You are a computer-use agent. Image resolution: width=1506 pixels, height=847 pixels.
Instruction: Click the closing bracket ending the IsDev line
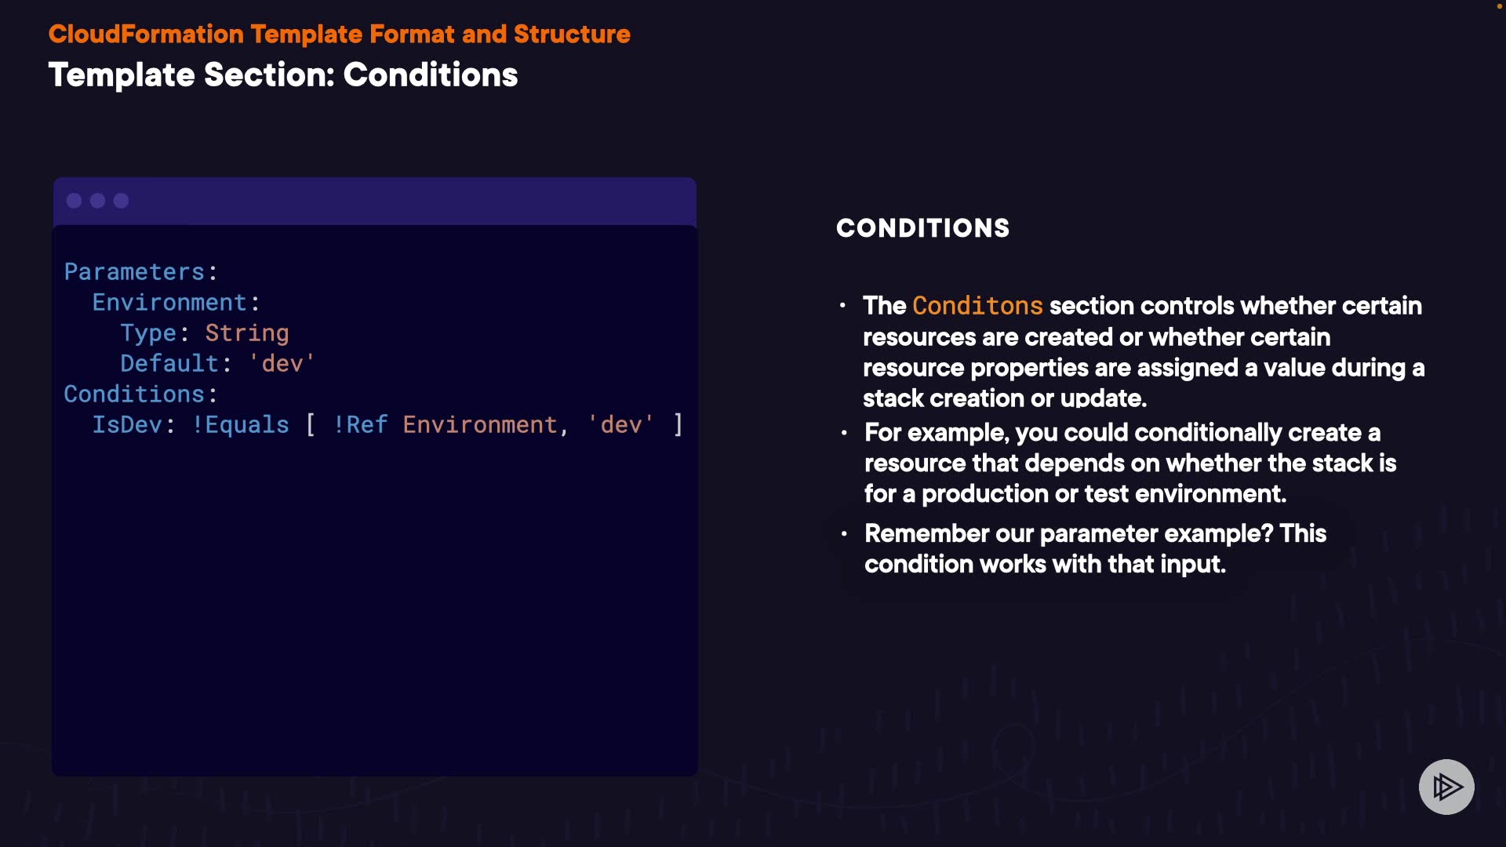click(x=678, y=425)
